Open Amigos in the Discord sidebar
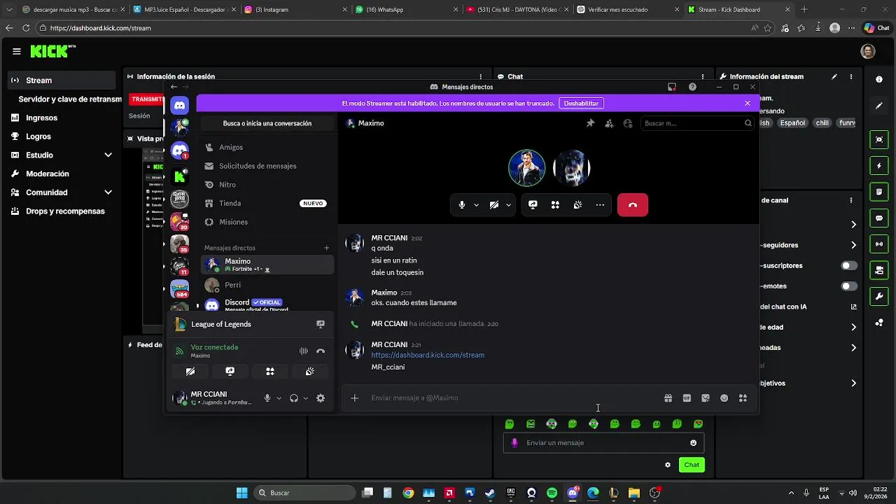The width and height of the screenshot is (896, 504). [267, 147]
